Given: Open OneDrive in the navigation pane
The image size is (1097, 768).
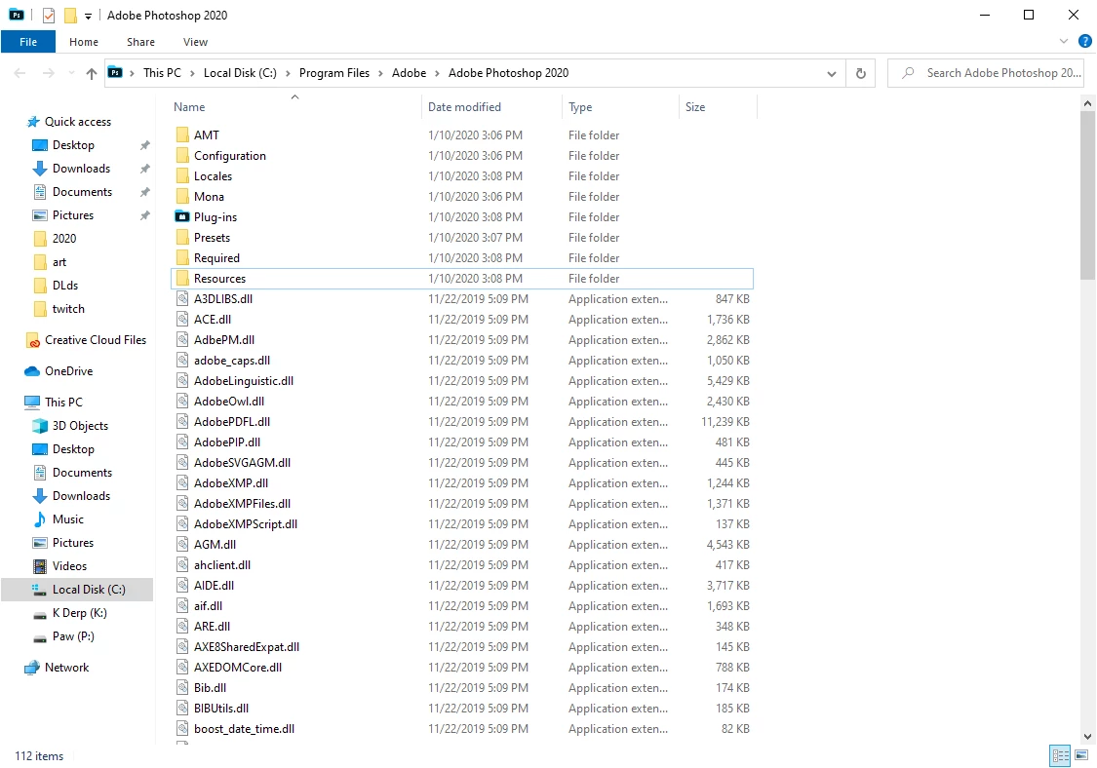Looking at the screenshot, I should pos(59,370).
